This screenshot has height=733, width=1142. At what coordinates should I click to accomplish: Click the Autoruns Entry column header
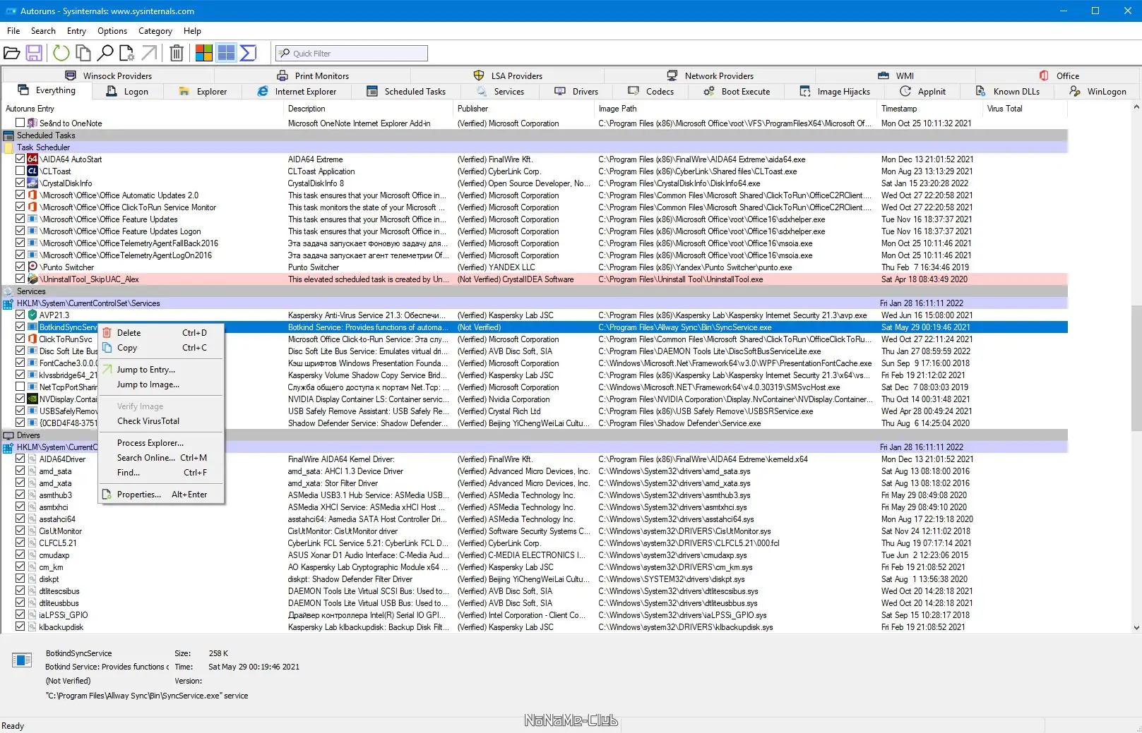point(143,109)
